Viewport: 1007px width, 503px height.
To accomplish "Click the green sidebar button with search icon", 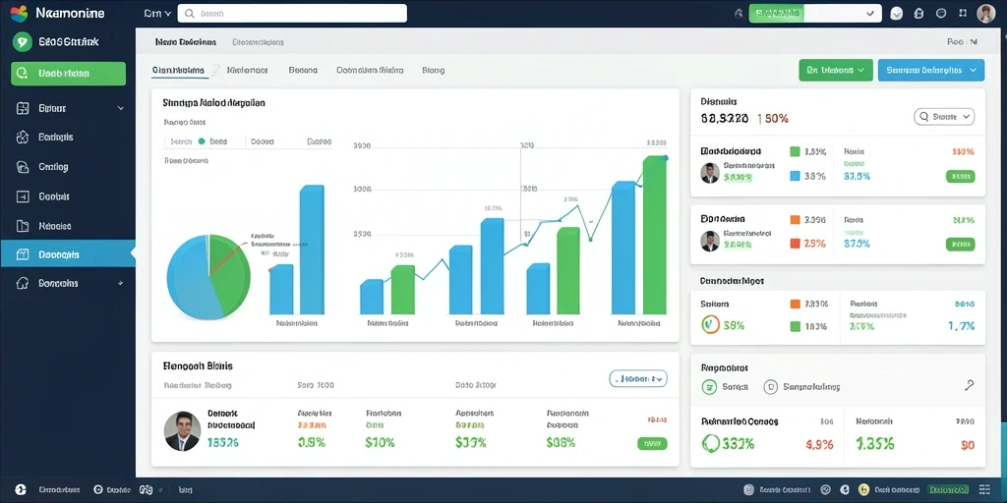I will point(68,74).
